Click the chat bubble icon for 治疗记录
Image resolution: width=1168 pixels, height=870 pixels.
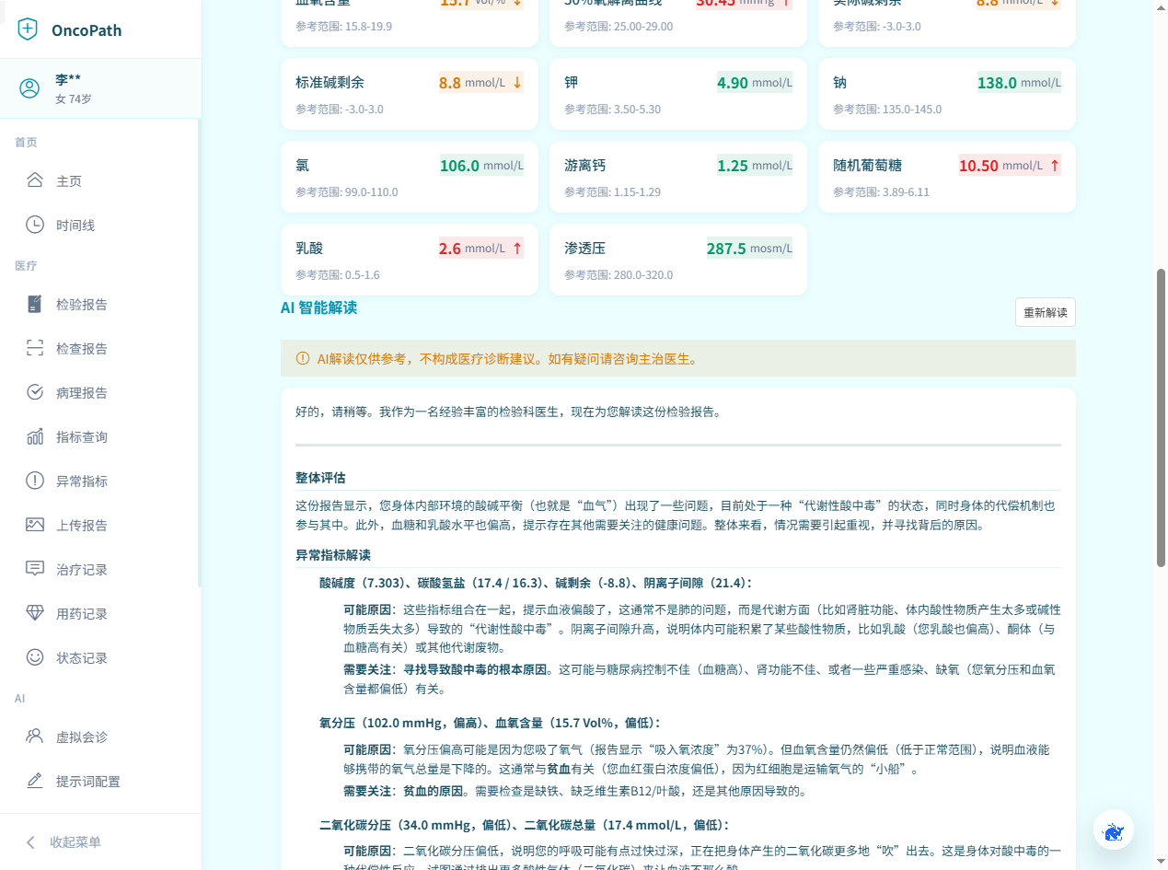[x=35, y=569]
